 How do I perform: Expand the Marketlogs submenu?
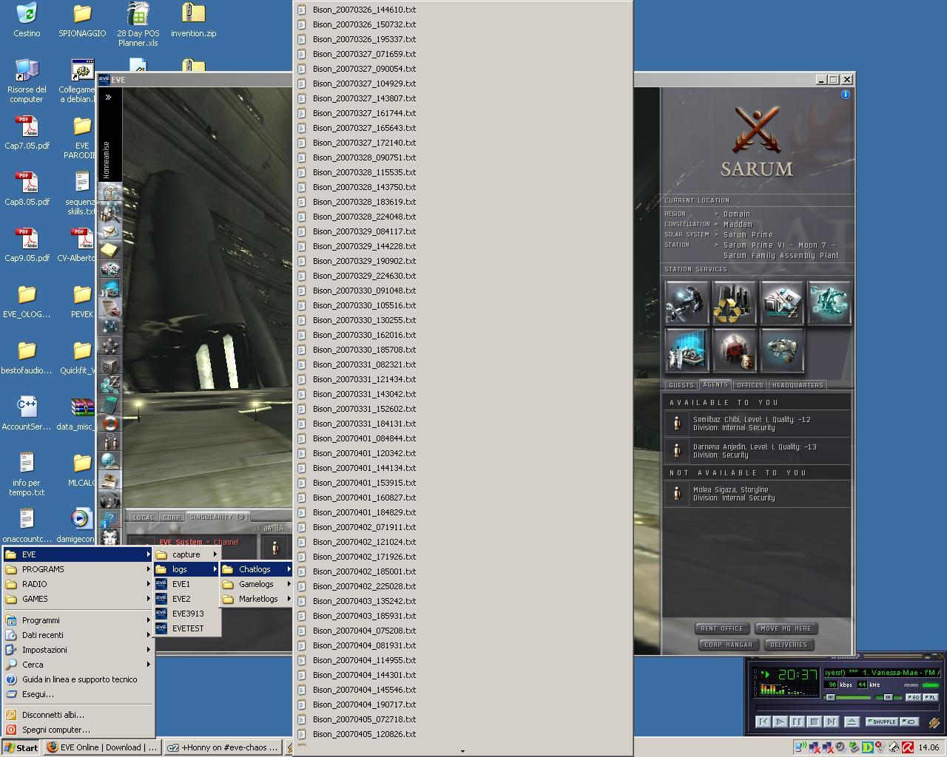pyautogui.click(x=257, y=599)
